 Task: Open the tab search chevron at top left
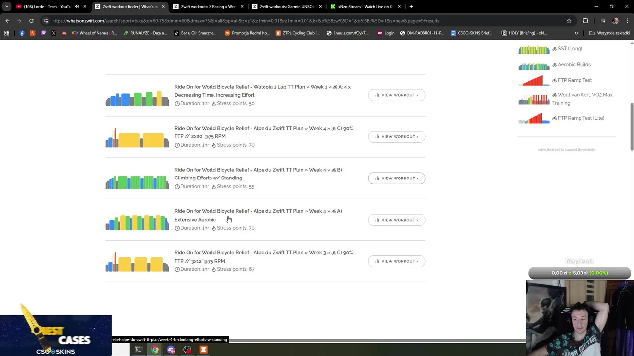pyautogui.click(x=7, y=7)
